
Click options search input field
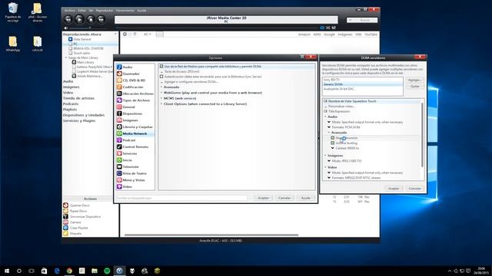click(181, 198)
